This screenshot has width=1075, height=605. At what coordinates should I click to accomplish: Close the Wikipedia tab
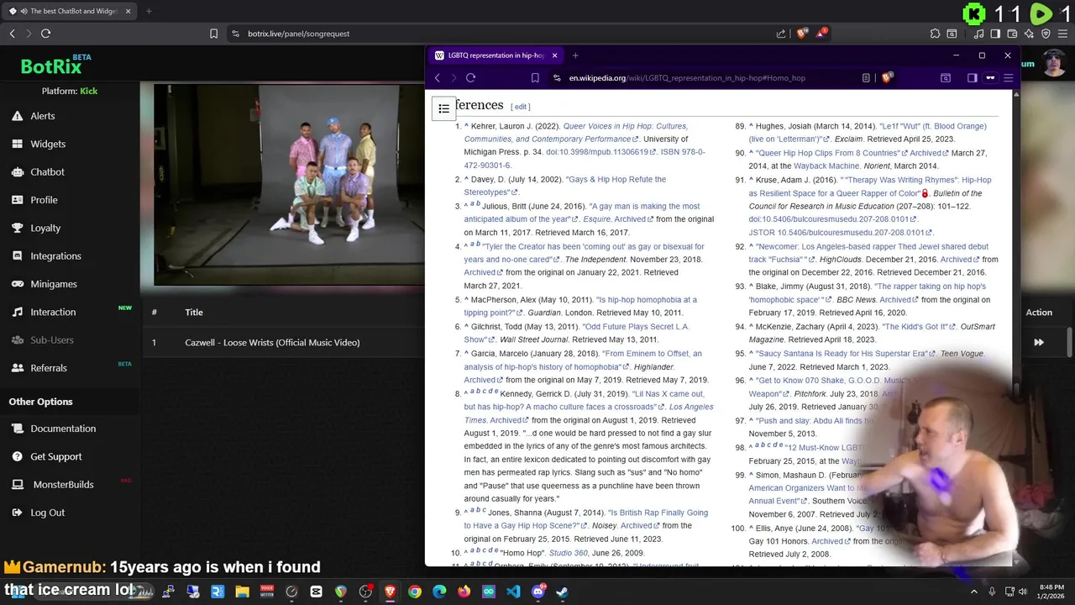554,55
